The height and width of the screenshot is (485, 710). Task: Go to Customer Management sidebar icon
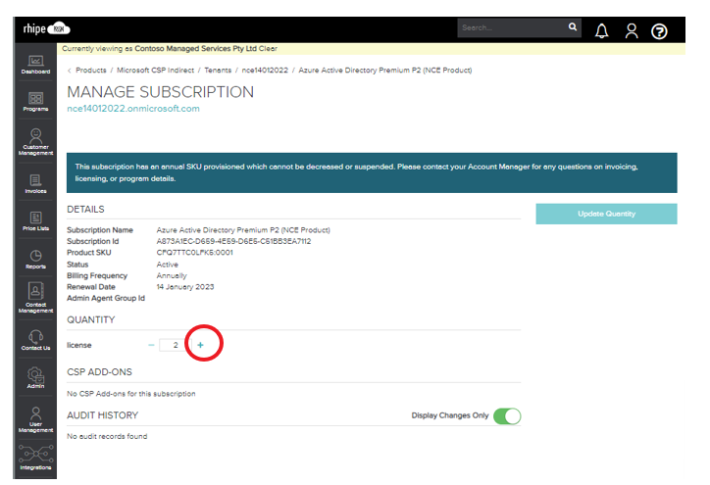pos(35,142)
